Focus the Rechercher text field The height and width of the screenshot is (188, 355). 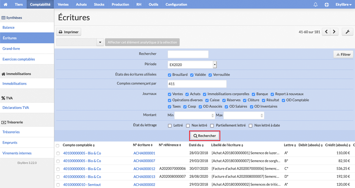coord(188,54)
